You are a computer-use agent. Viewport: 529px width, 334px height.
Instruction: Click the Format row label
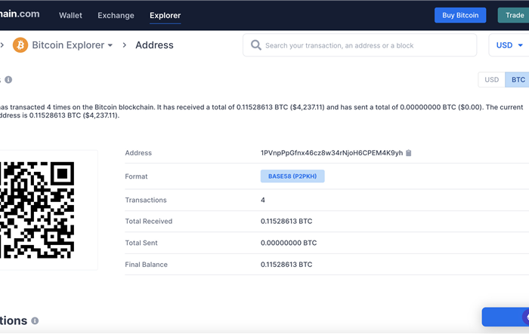point(136,176)
